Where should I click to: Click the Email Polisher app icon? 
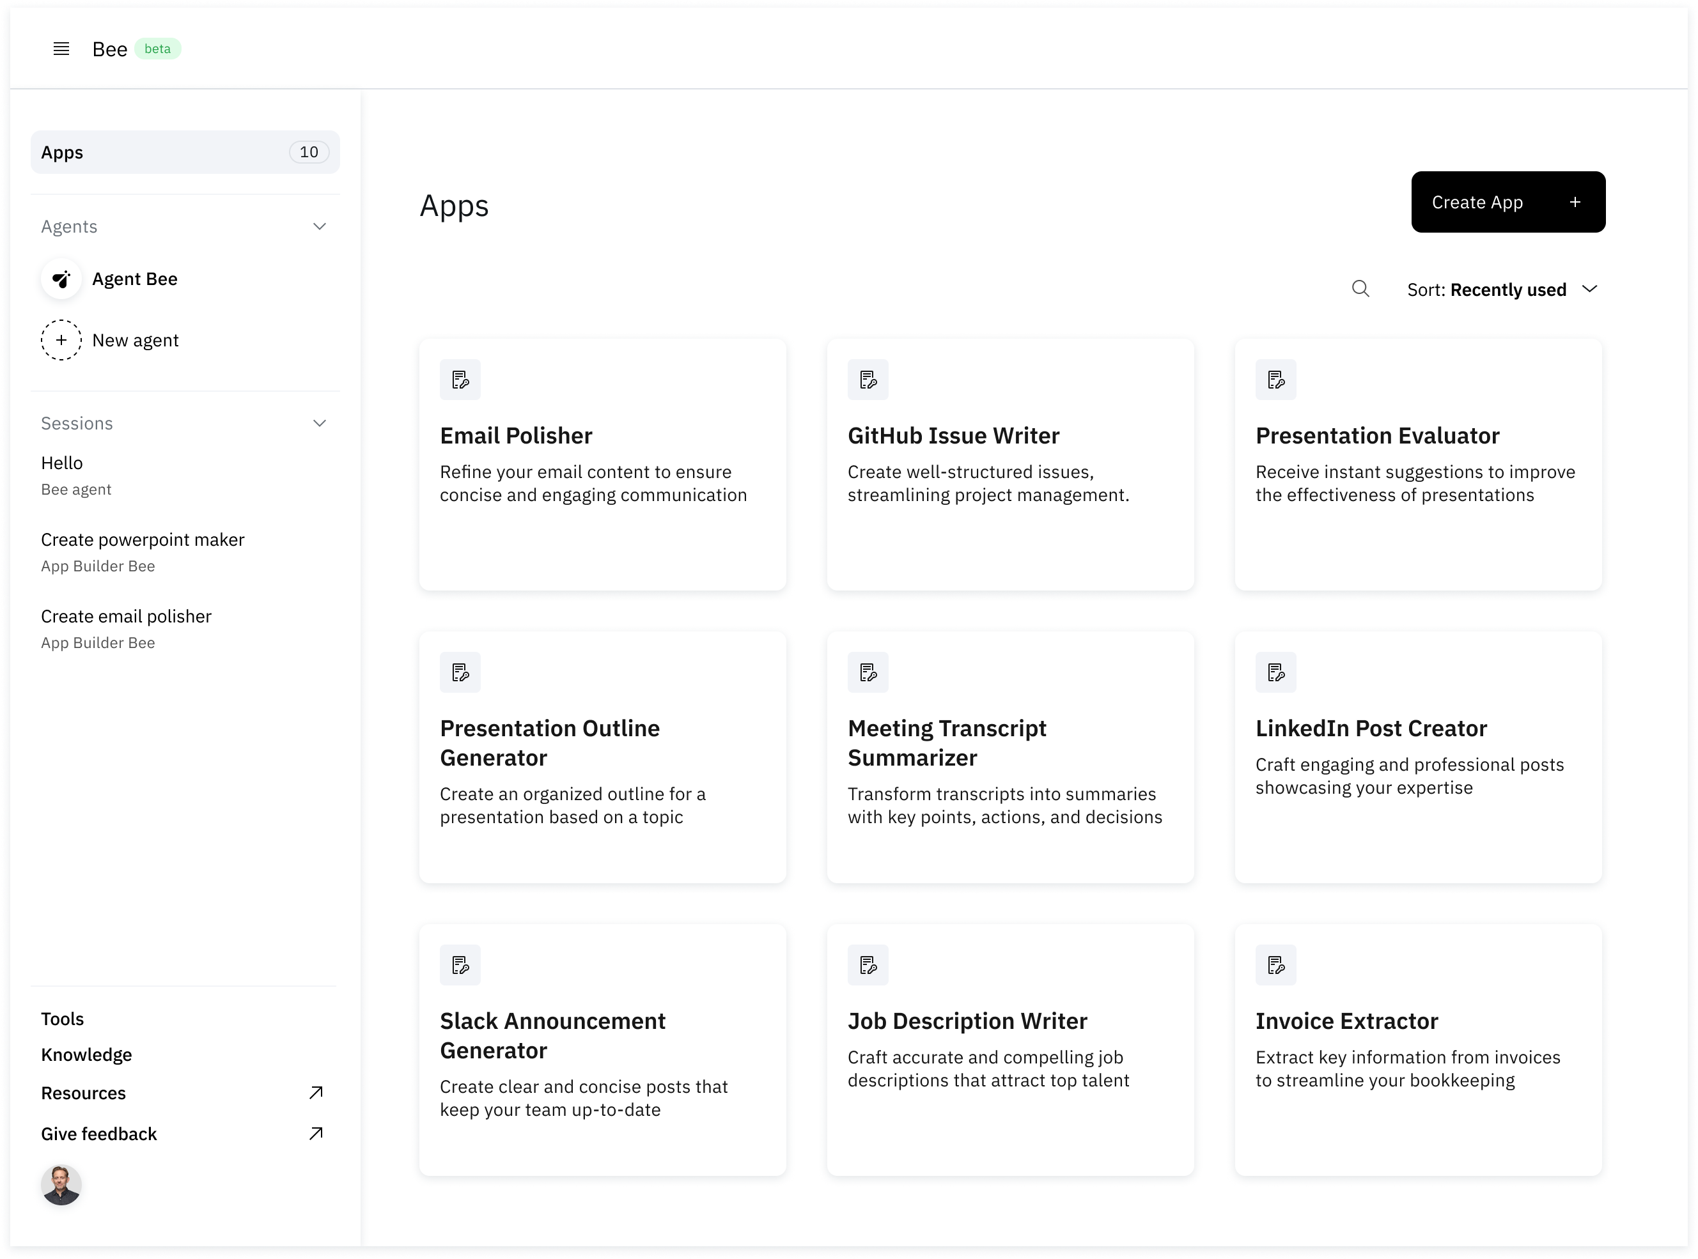pos(460,379)
